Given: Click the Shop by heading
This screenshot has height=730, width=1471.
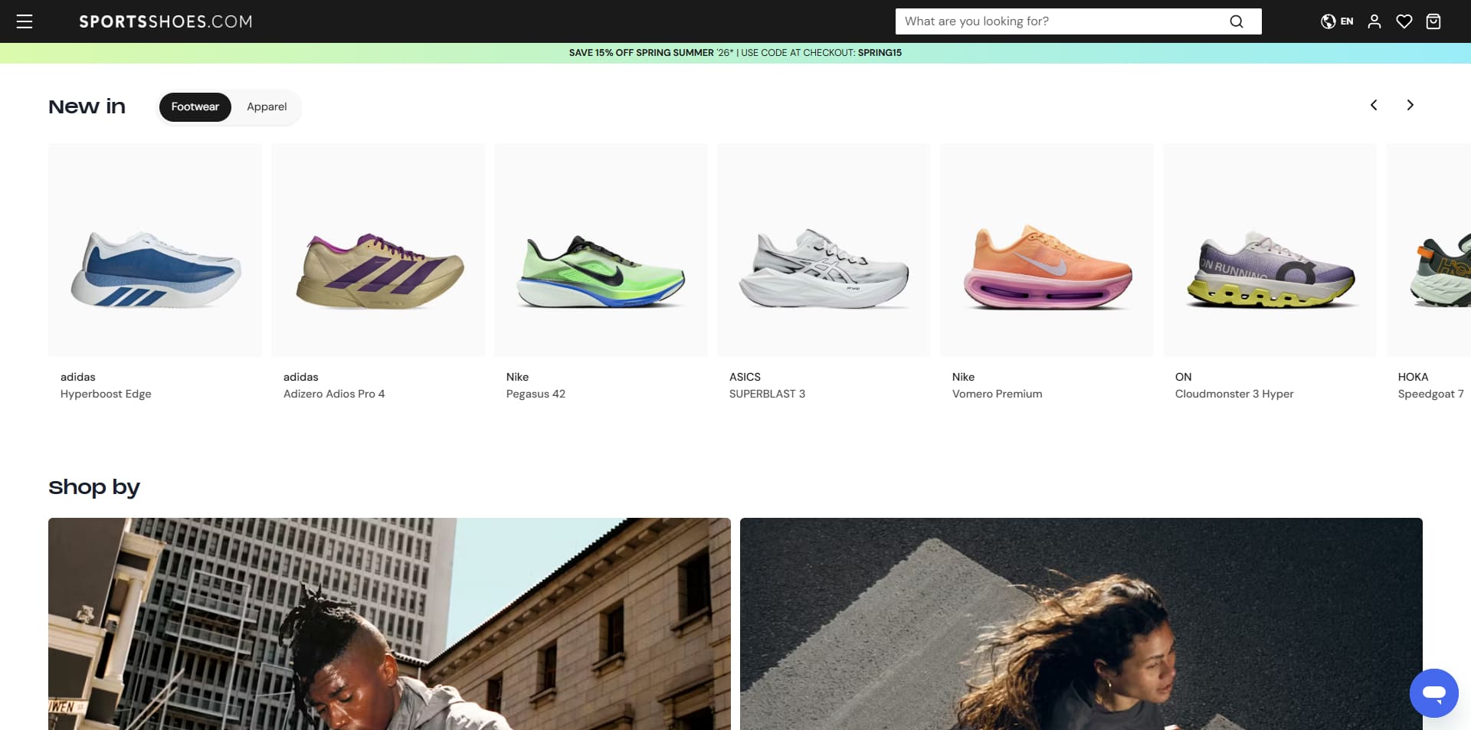Looking at the screenshot, I should [x=94, y=487].
